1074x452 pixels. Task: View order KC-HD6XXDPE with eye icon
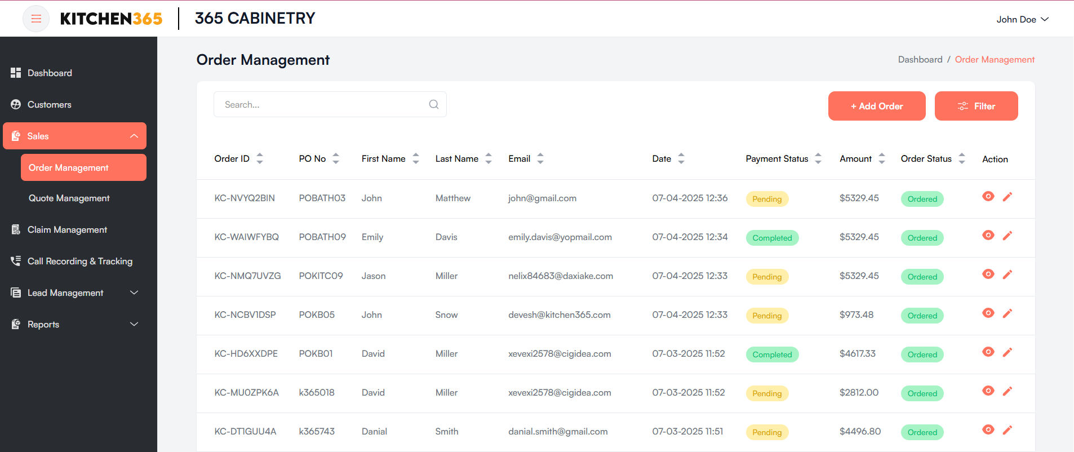988,352
